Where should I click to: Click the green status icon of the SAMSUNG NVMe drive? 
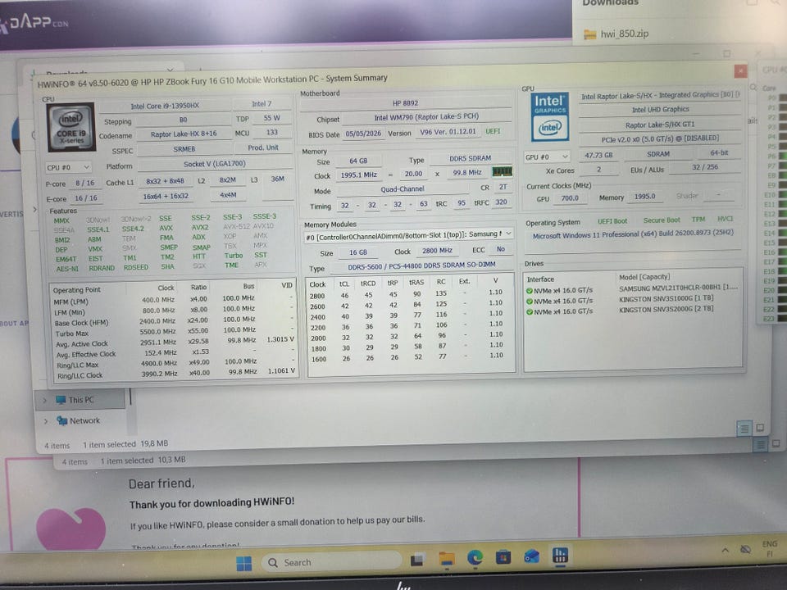tap(529, 290)
